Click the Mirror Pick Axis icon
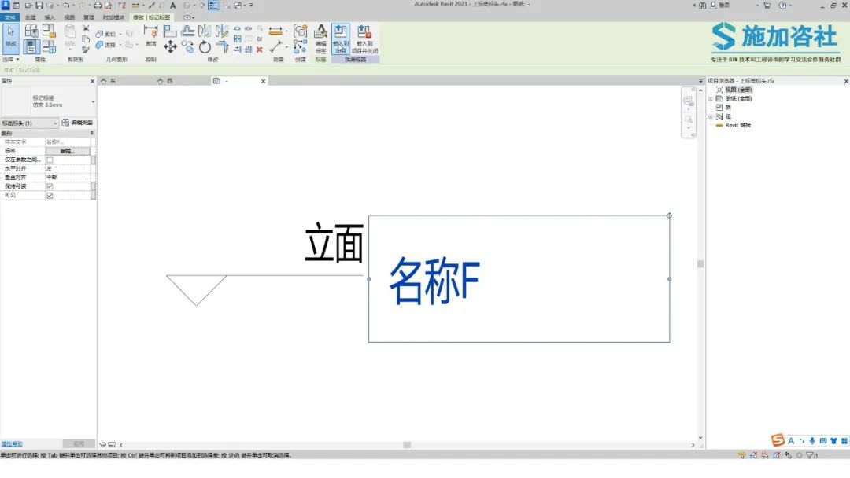 point(205,31)
